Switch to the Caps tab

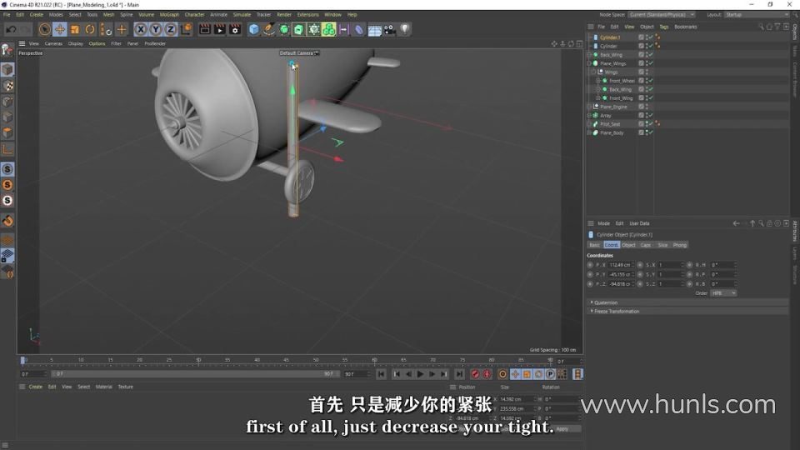pos(646,245)
